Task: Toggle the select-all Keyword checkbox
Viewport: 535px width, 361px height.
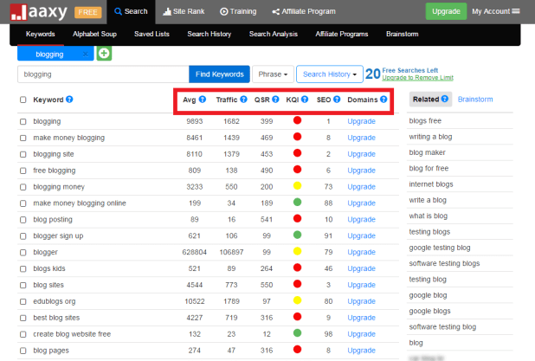Action: click(23, 100)
